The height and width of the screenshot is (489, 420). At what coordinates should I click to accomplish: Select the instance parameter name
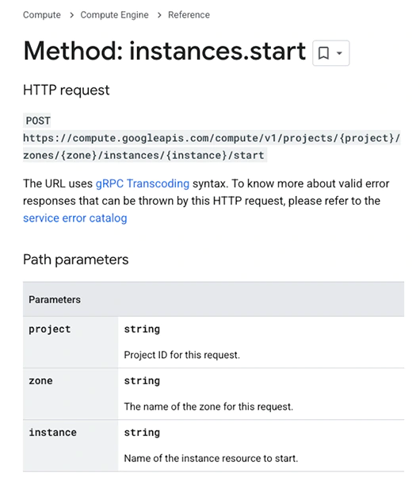click(x=52, y=433)
